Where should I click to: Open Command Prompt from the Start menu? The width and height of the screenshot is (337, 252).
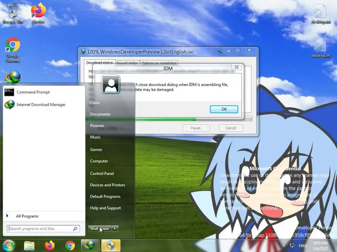(44, 92)
